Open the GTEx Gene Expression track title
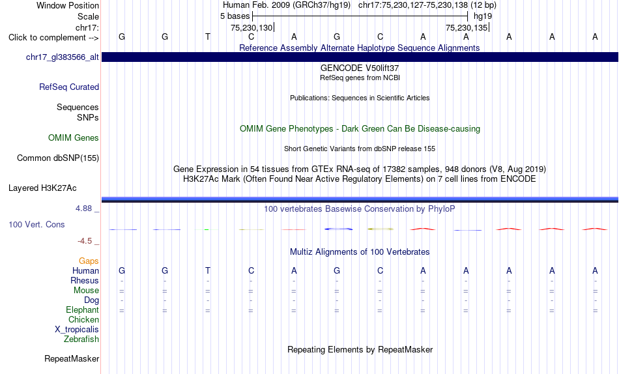 tap(360, 169)
